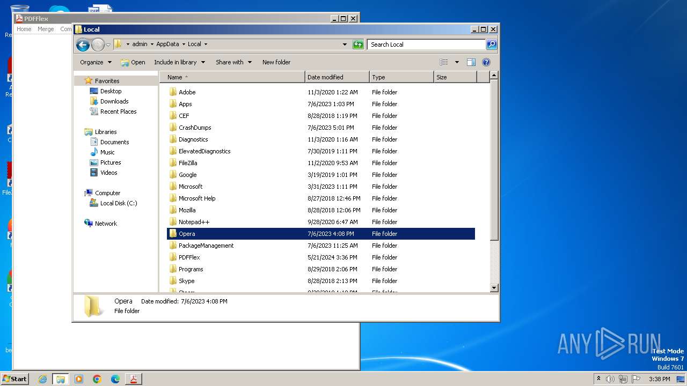Open the Share with menu
687x386 pixels.
233,62
